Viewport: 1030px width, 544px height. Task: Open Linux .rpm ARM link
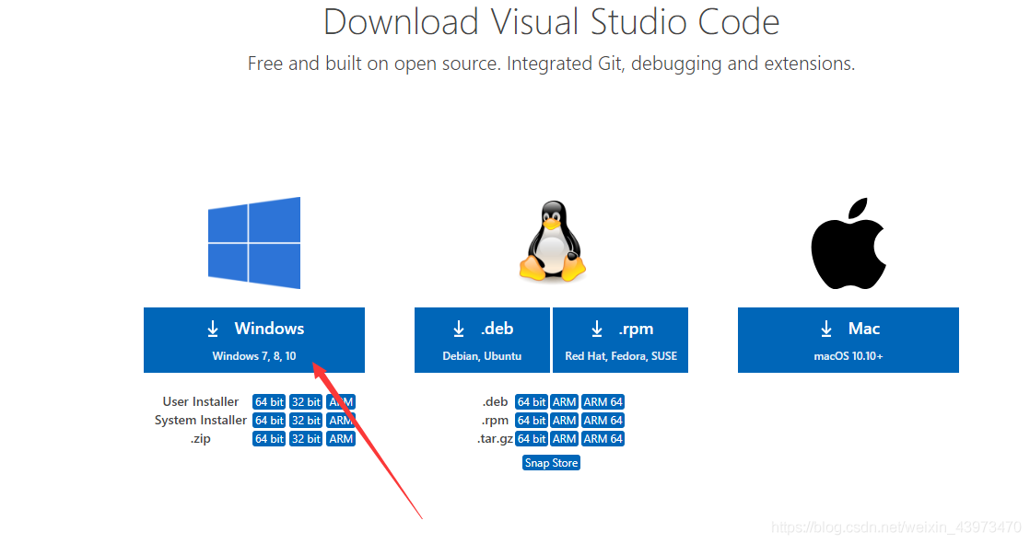564,420
